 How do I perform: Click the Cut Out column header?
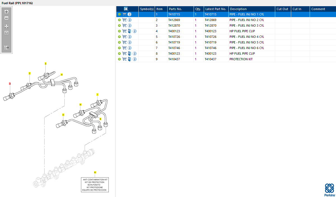[283, 9]
